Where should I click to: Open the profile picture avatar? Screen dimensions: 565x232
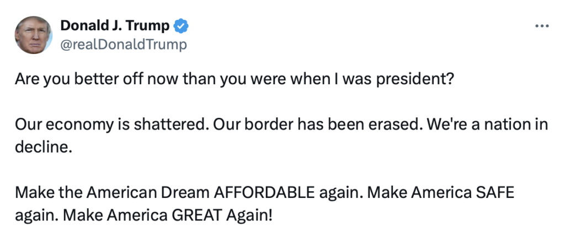click(34, 35)
